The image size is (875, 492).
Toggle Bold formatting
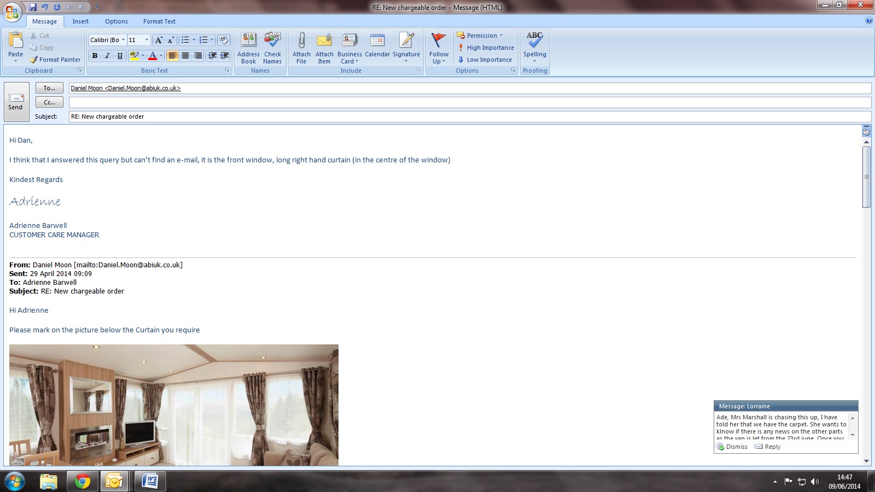pos(95,56)
